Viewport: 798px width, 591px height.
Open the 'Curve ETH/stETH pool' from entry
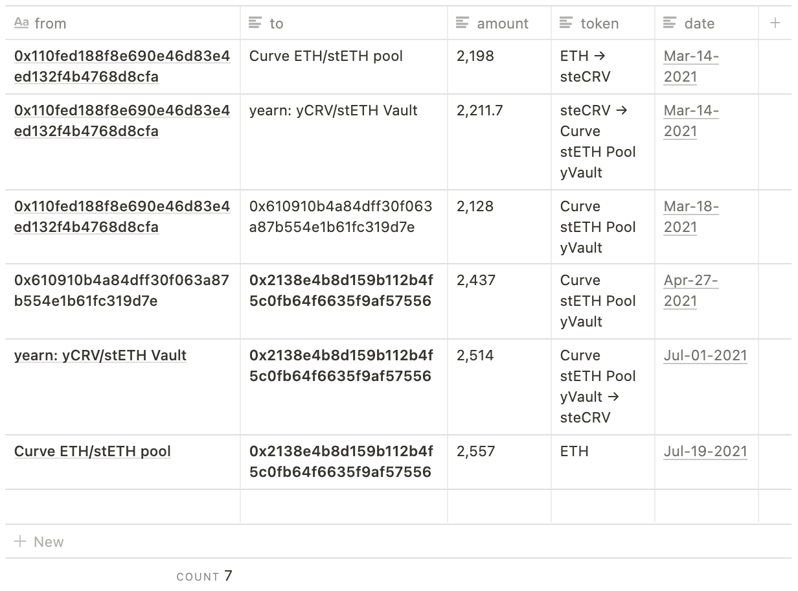point(93,452)
